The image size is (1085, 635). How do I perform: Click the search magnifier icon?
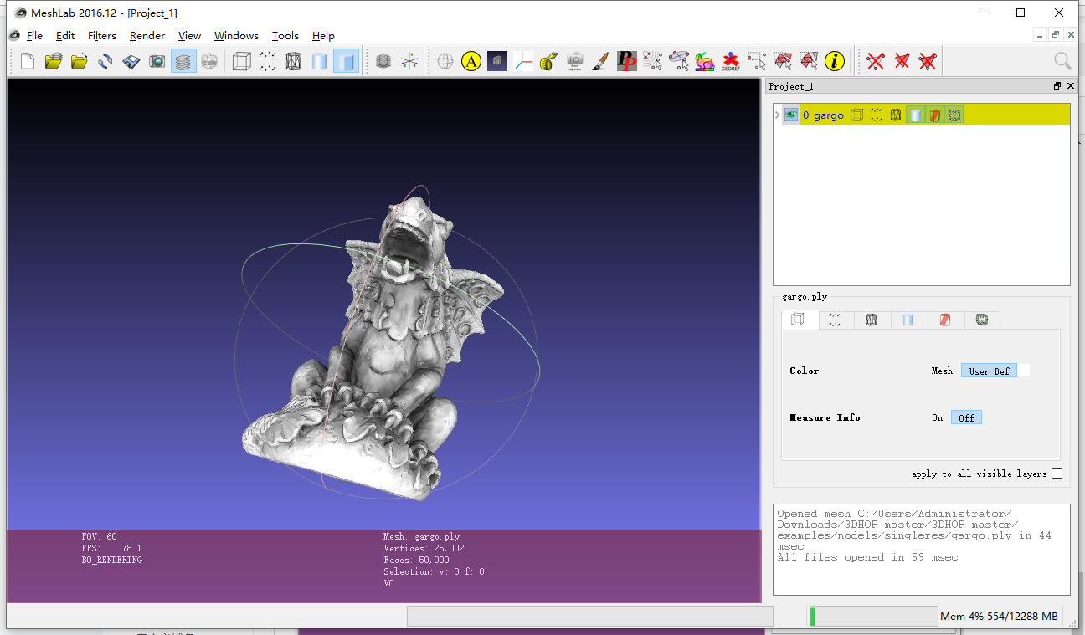[1062, 61]
